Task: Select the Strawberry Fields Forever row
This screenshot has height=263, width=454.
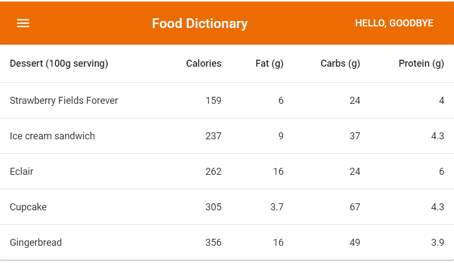Action: coord(227,101)
